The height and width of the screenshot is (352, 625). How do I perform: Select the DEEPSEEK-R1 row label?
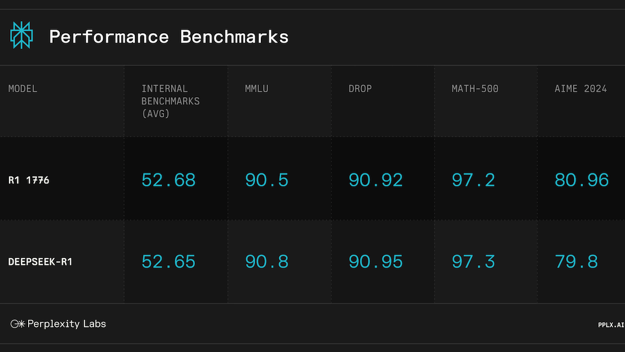[40, 262]
